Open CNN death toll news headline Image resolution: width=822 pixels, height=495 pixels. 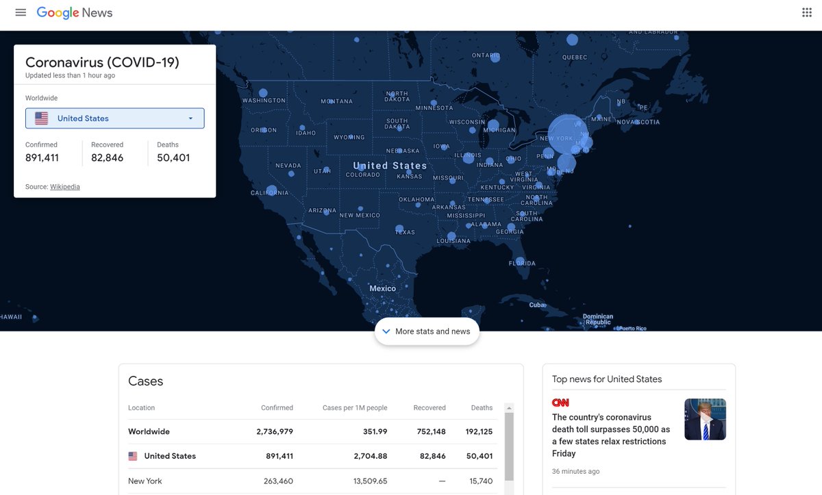tap(611, 435)
